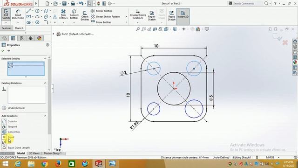This screenshot has width=298, height=168.
Task: Open the Smart Dimension dropdown arrow
Action: tap(18, 23)
